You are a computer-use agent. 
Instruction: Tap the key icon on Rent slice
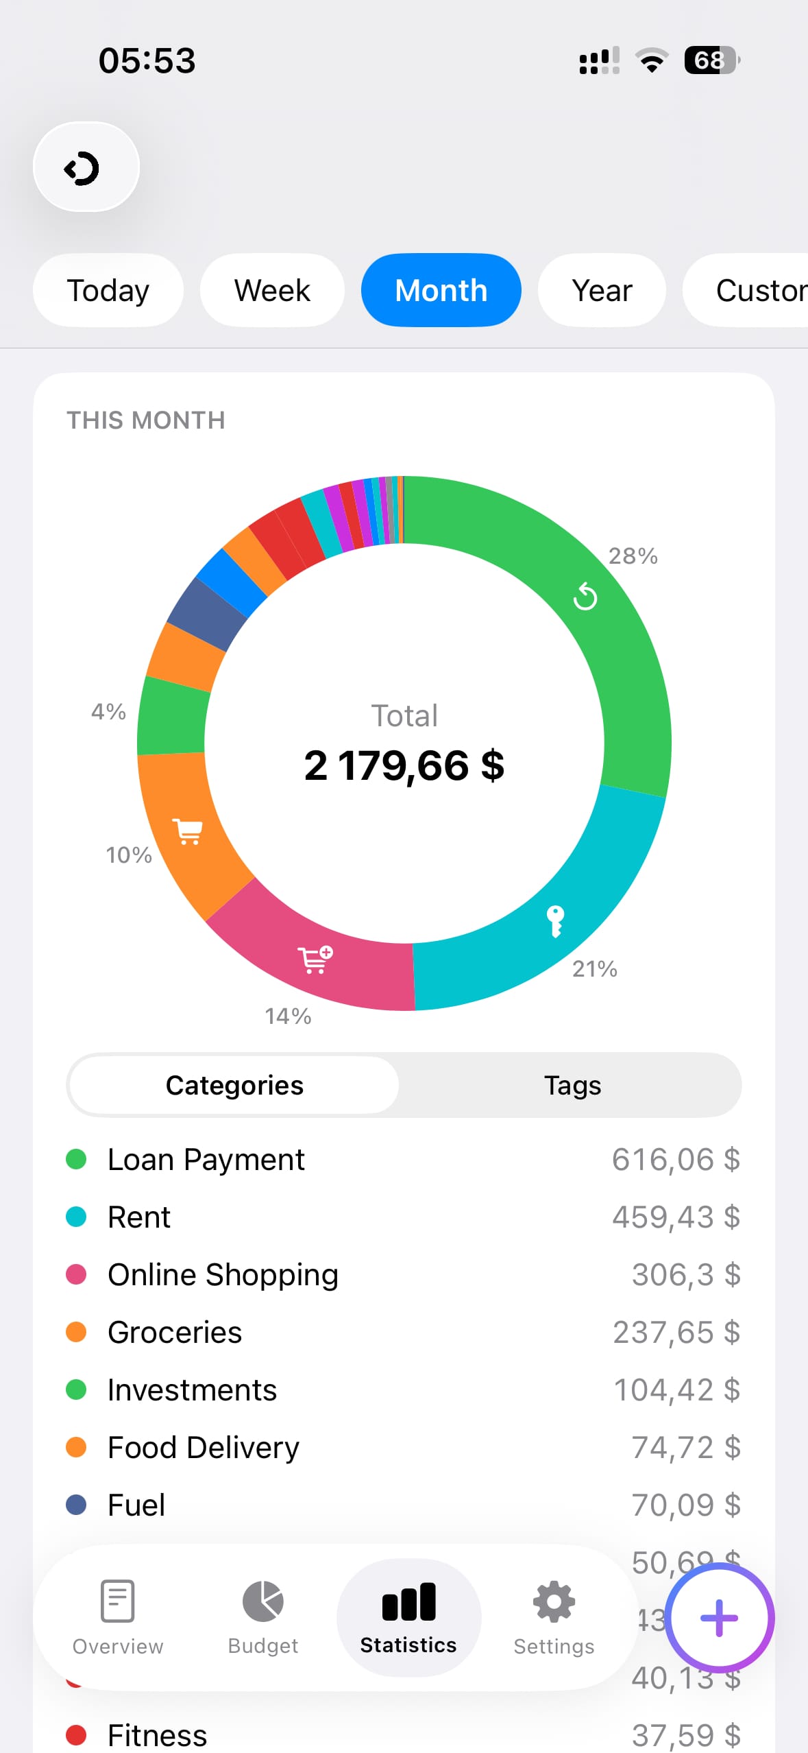(555, 921)
